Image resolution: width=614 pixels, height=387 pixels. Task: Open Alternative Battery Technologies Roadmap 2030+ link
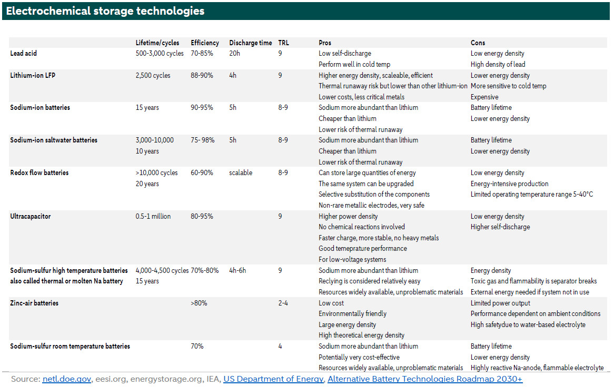point(425,379)
